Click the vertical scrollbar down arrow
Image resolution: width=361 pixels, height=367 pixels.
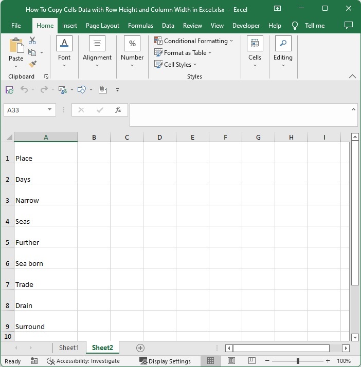[355, 337]
